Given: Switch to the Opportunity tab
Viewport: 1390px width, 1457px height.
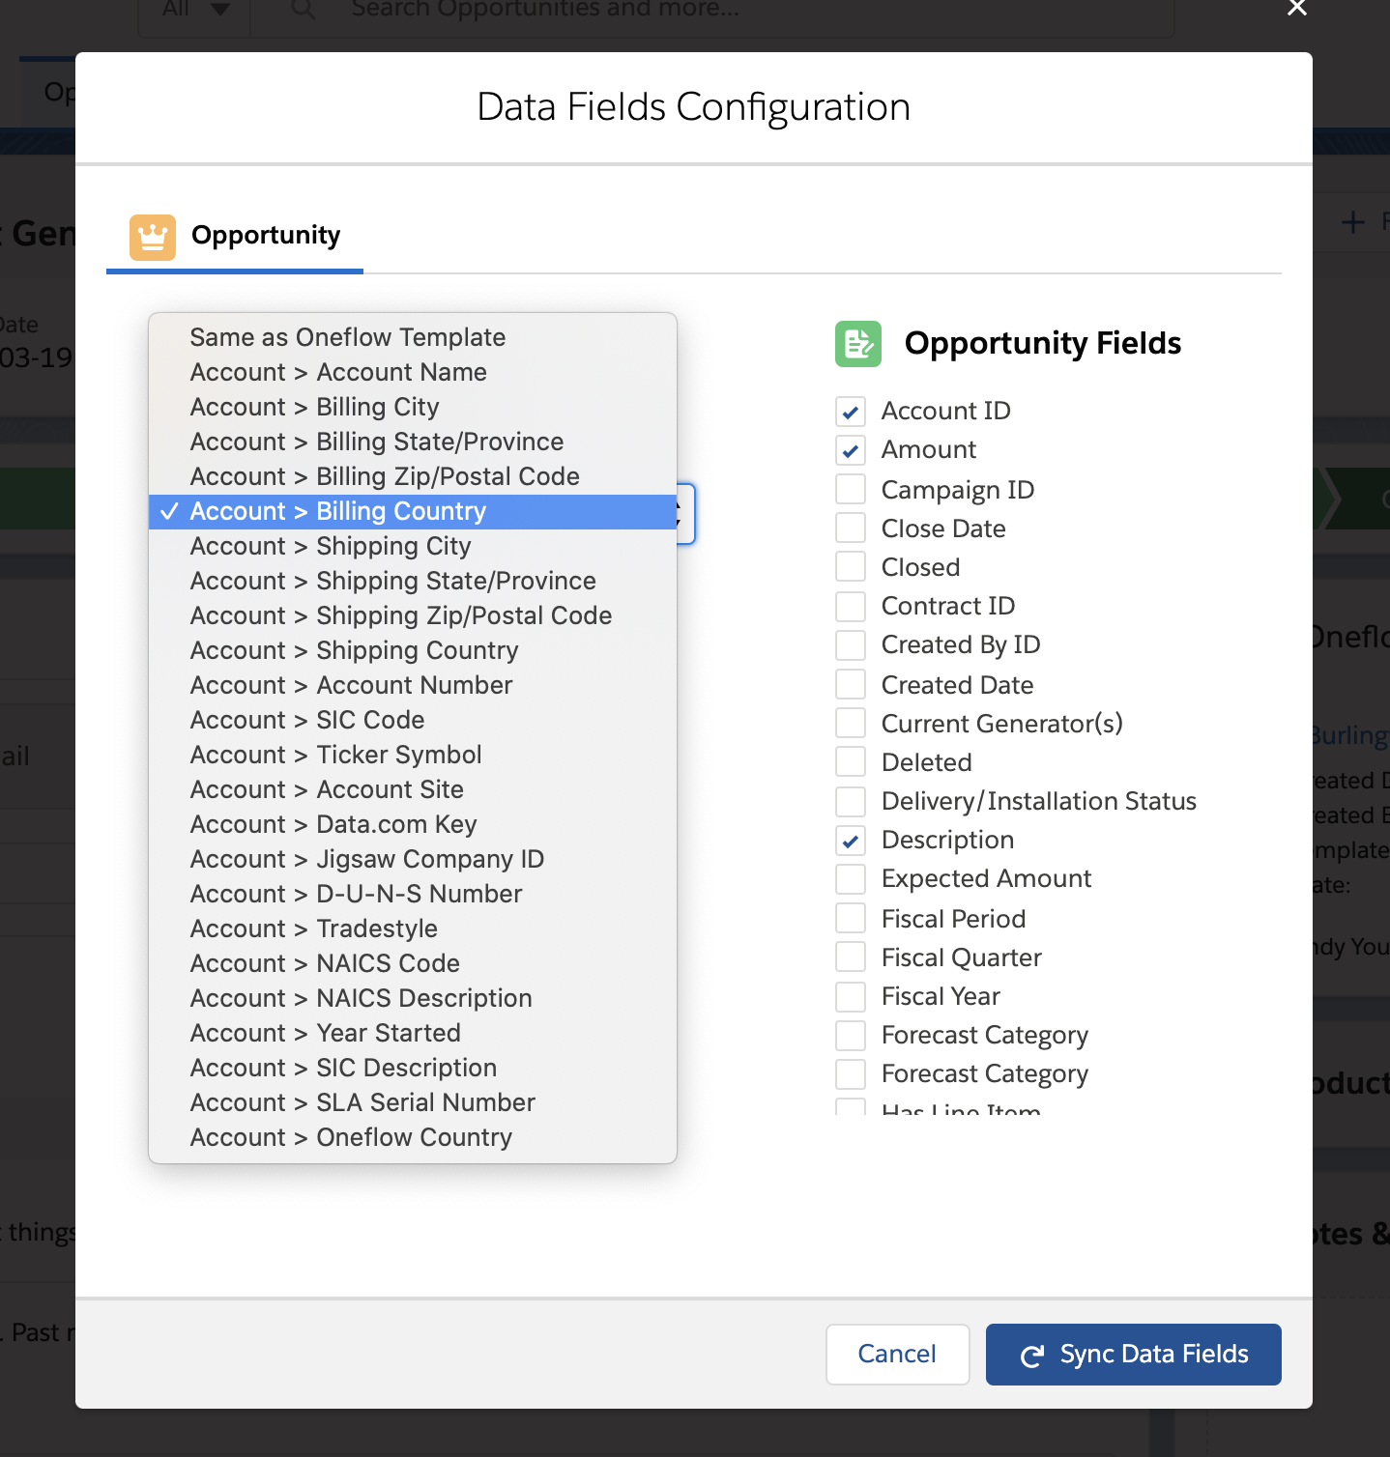Looking at the screenshot, I should [x=236, y=237].
